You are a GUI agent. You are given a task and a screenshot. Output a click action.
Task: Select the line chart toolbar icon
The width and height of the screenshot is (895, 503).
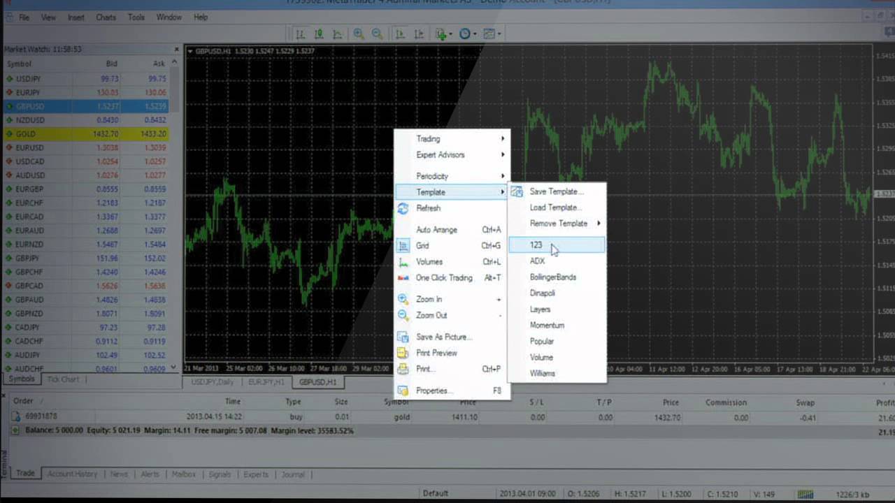point(337,34)
